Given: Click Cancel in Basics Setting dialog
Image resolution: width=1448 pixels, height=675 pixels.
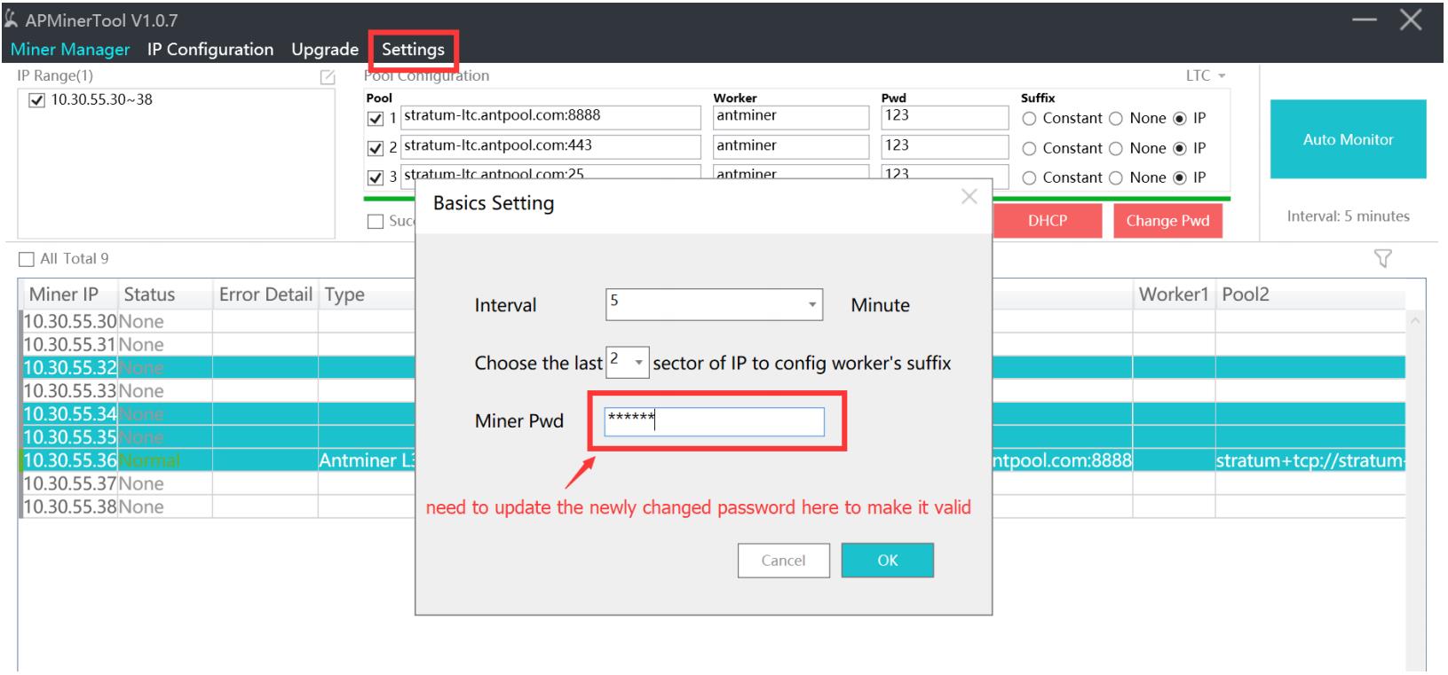Looking at the screenshot, I should [783, 561].
